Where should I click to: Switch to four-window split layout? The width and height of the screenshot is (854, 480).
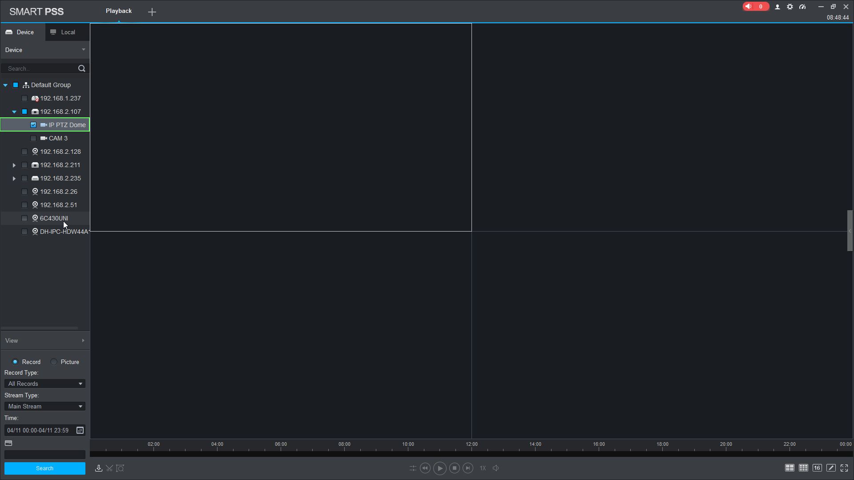(790, 468)
